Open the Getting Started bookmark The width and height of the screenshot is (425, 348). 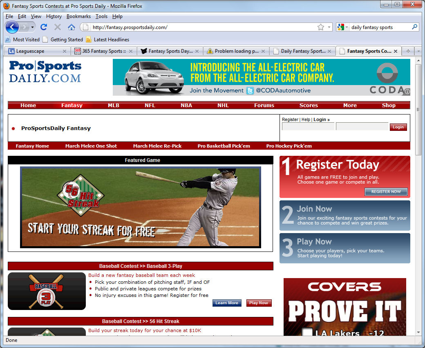click(x=63, y=40)
